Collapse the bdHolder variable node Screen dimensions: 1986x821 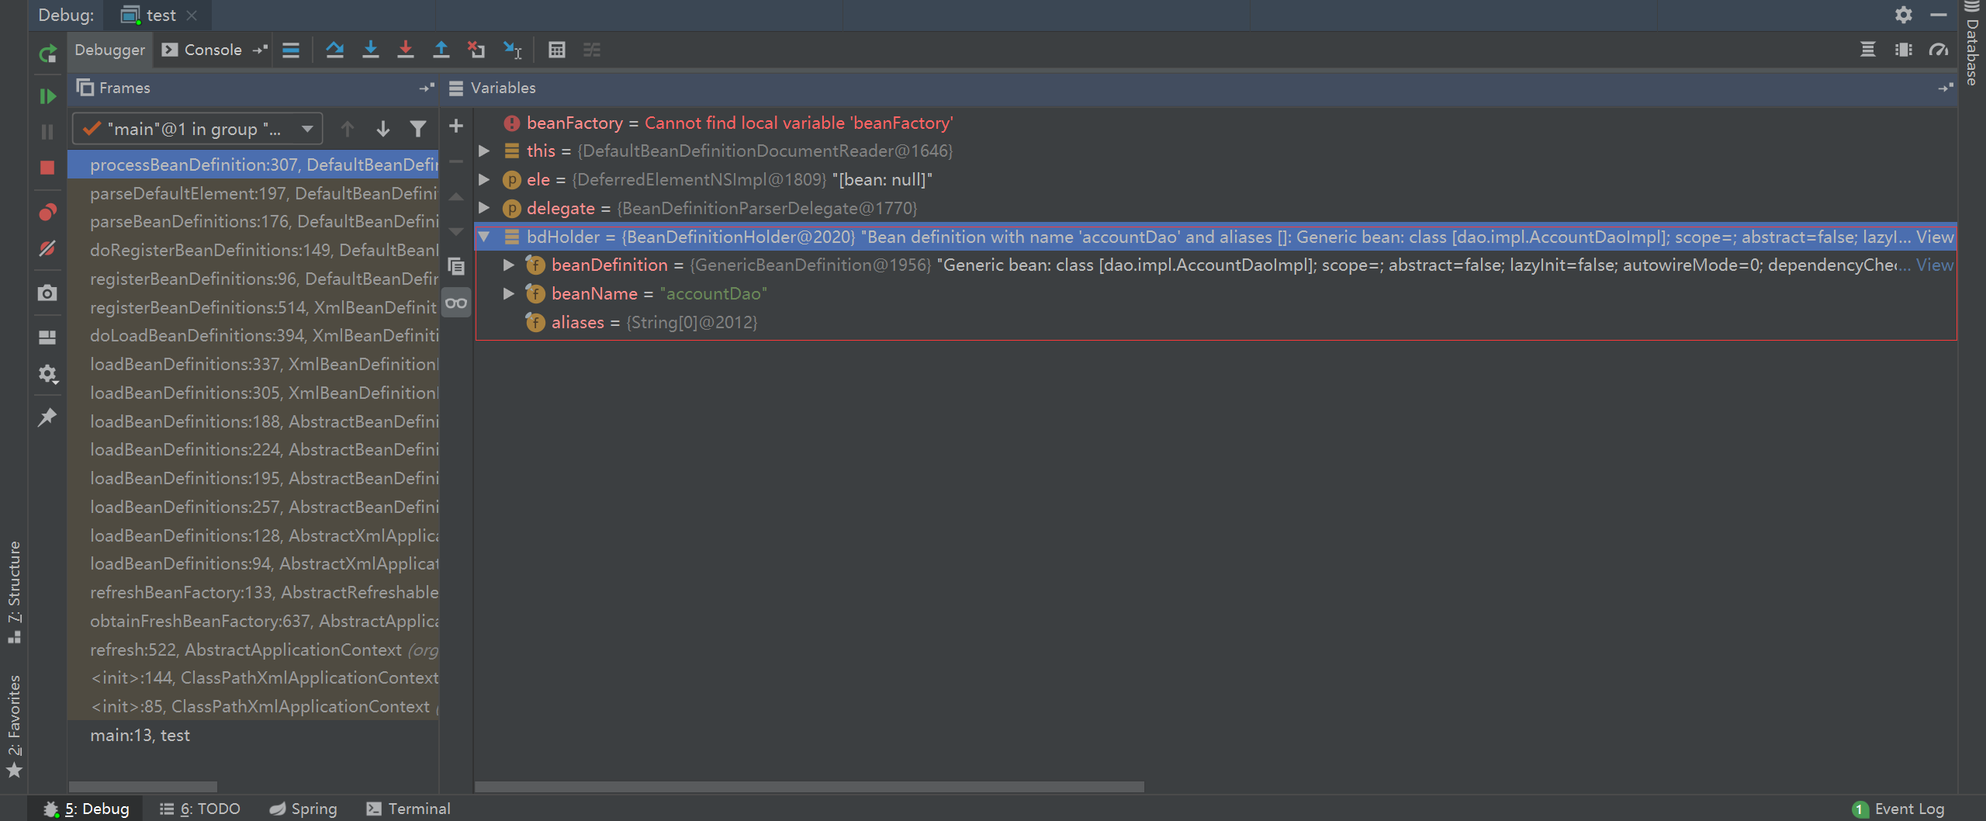point(484,237)
